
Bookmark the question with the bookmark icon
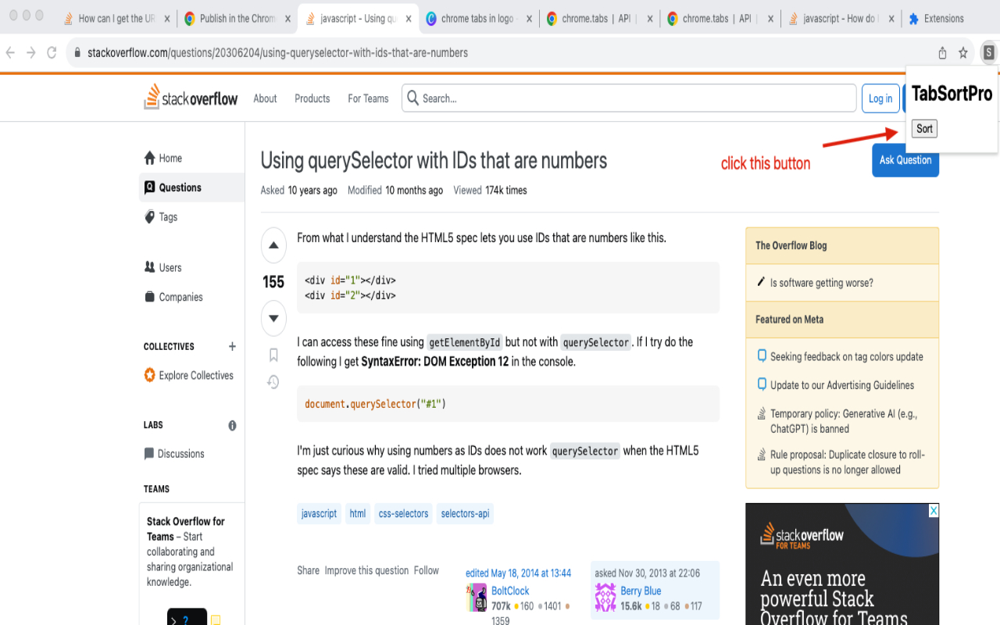point(273,355)
